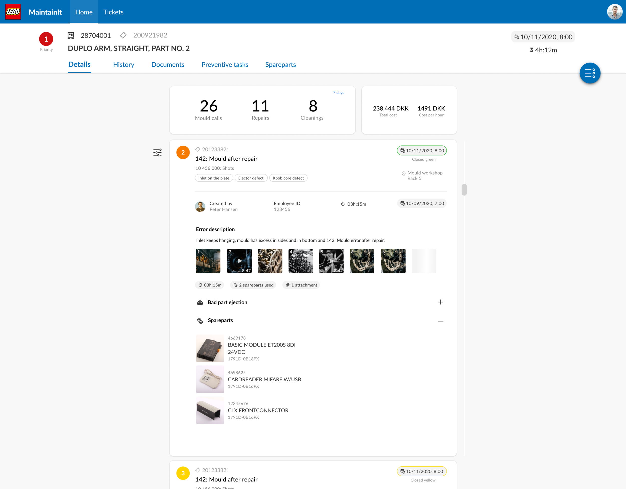Switch to the History tab
This screenshot has width=626, height=489.
tap(123, 65)
